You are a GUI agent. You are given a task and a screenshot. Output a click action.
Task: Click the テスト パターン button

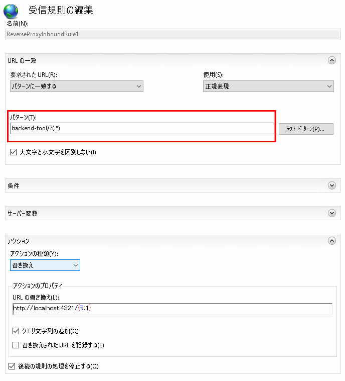pyautogui.click(x=306, y=129)
